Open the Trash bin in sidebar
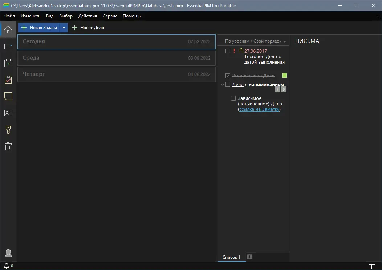This screenshot has width=382, height=270. [x=8, y=146]
